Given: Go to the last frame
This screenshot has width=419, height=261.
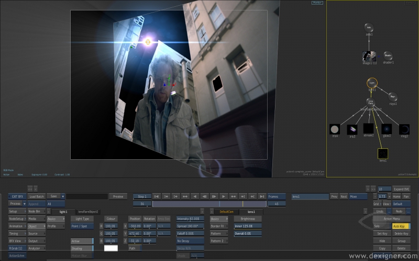Looking at the screenshot, I should (262, 197).
